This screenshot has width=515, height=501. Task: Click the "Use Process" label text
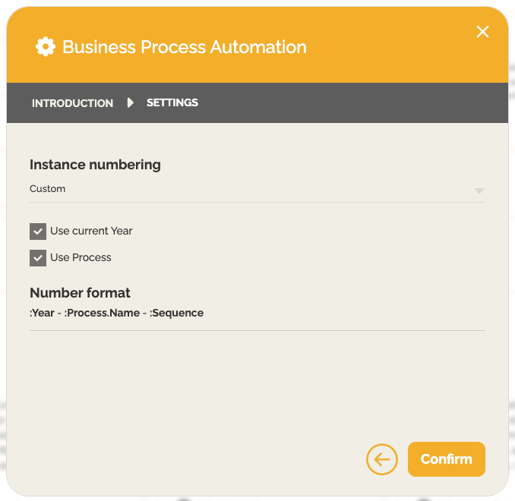(81, 257)
